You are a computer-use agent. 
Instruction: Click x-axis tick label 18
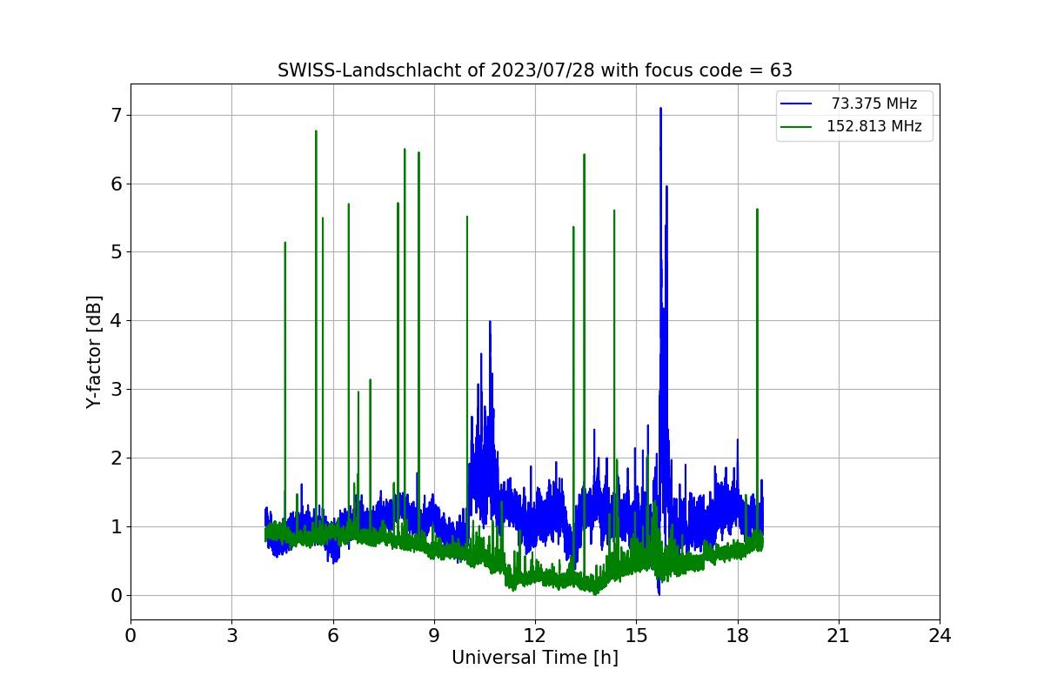(x=737, y=636)
